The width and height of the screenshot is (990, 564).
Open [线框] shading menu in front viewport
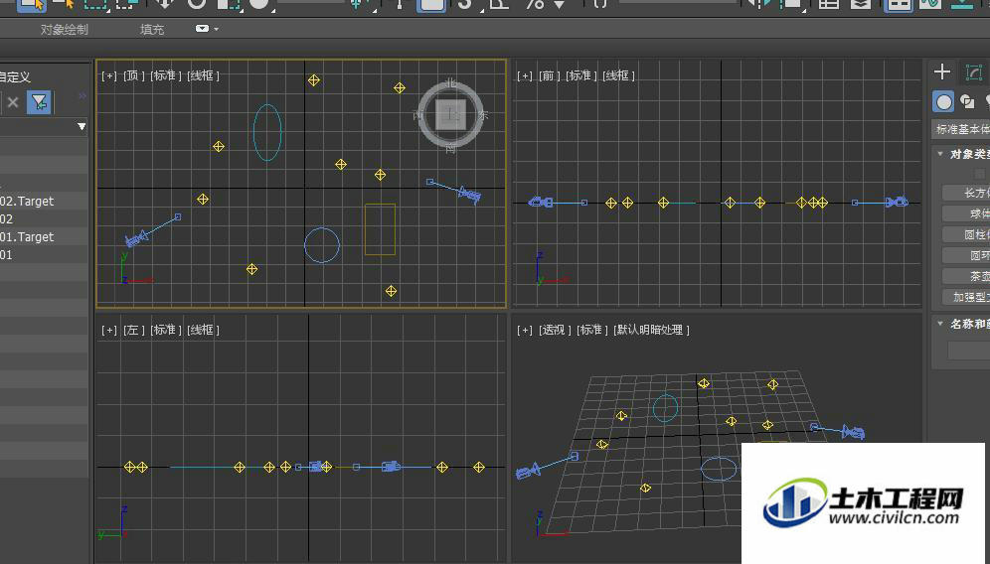618,75
